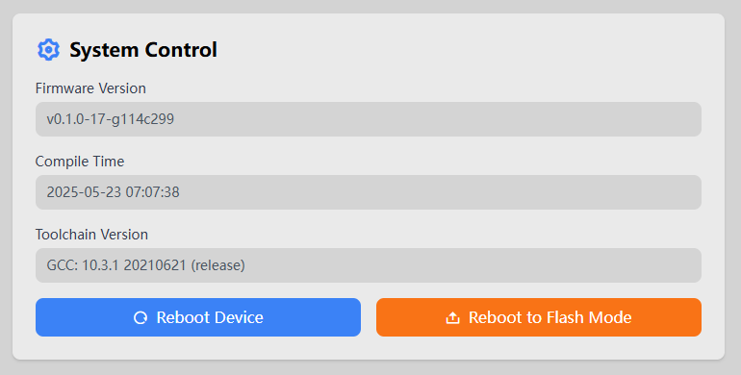Click the GCC: 10.3.1 text
The image size is (741, 375).
[83, 265]
